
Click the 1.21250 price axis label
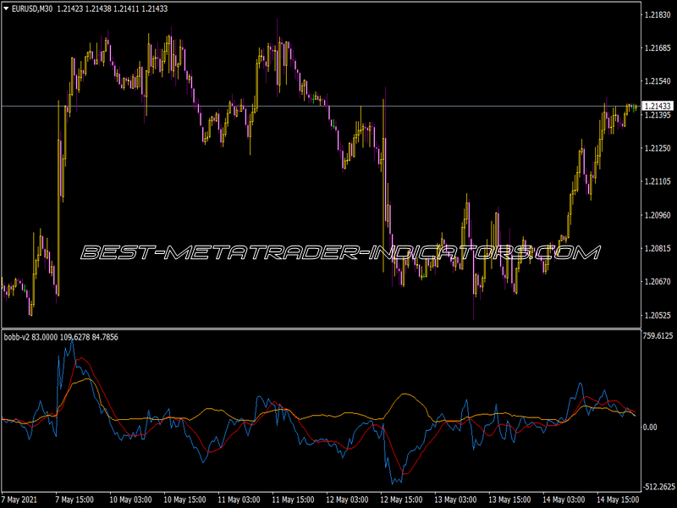(x=658, y=148)
